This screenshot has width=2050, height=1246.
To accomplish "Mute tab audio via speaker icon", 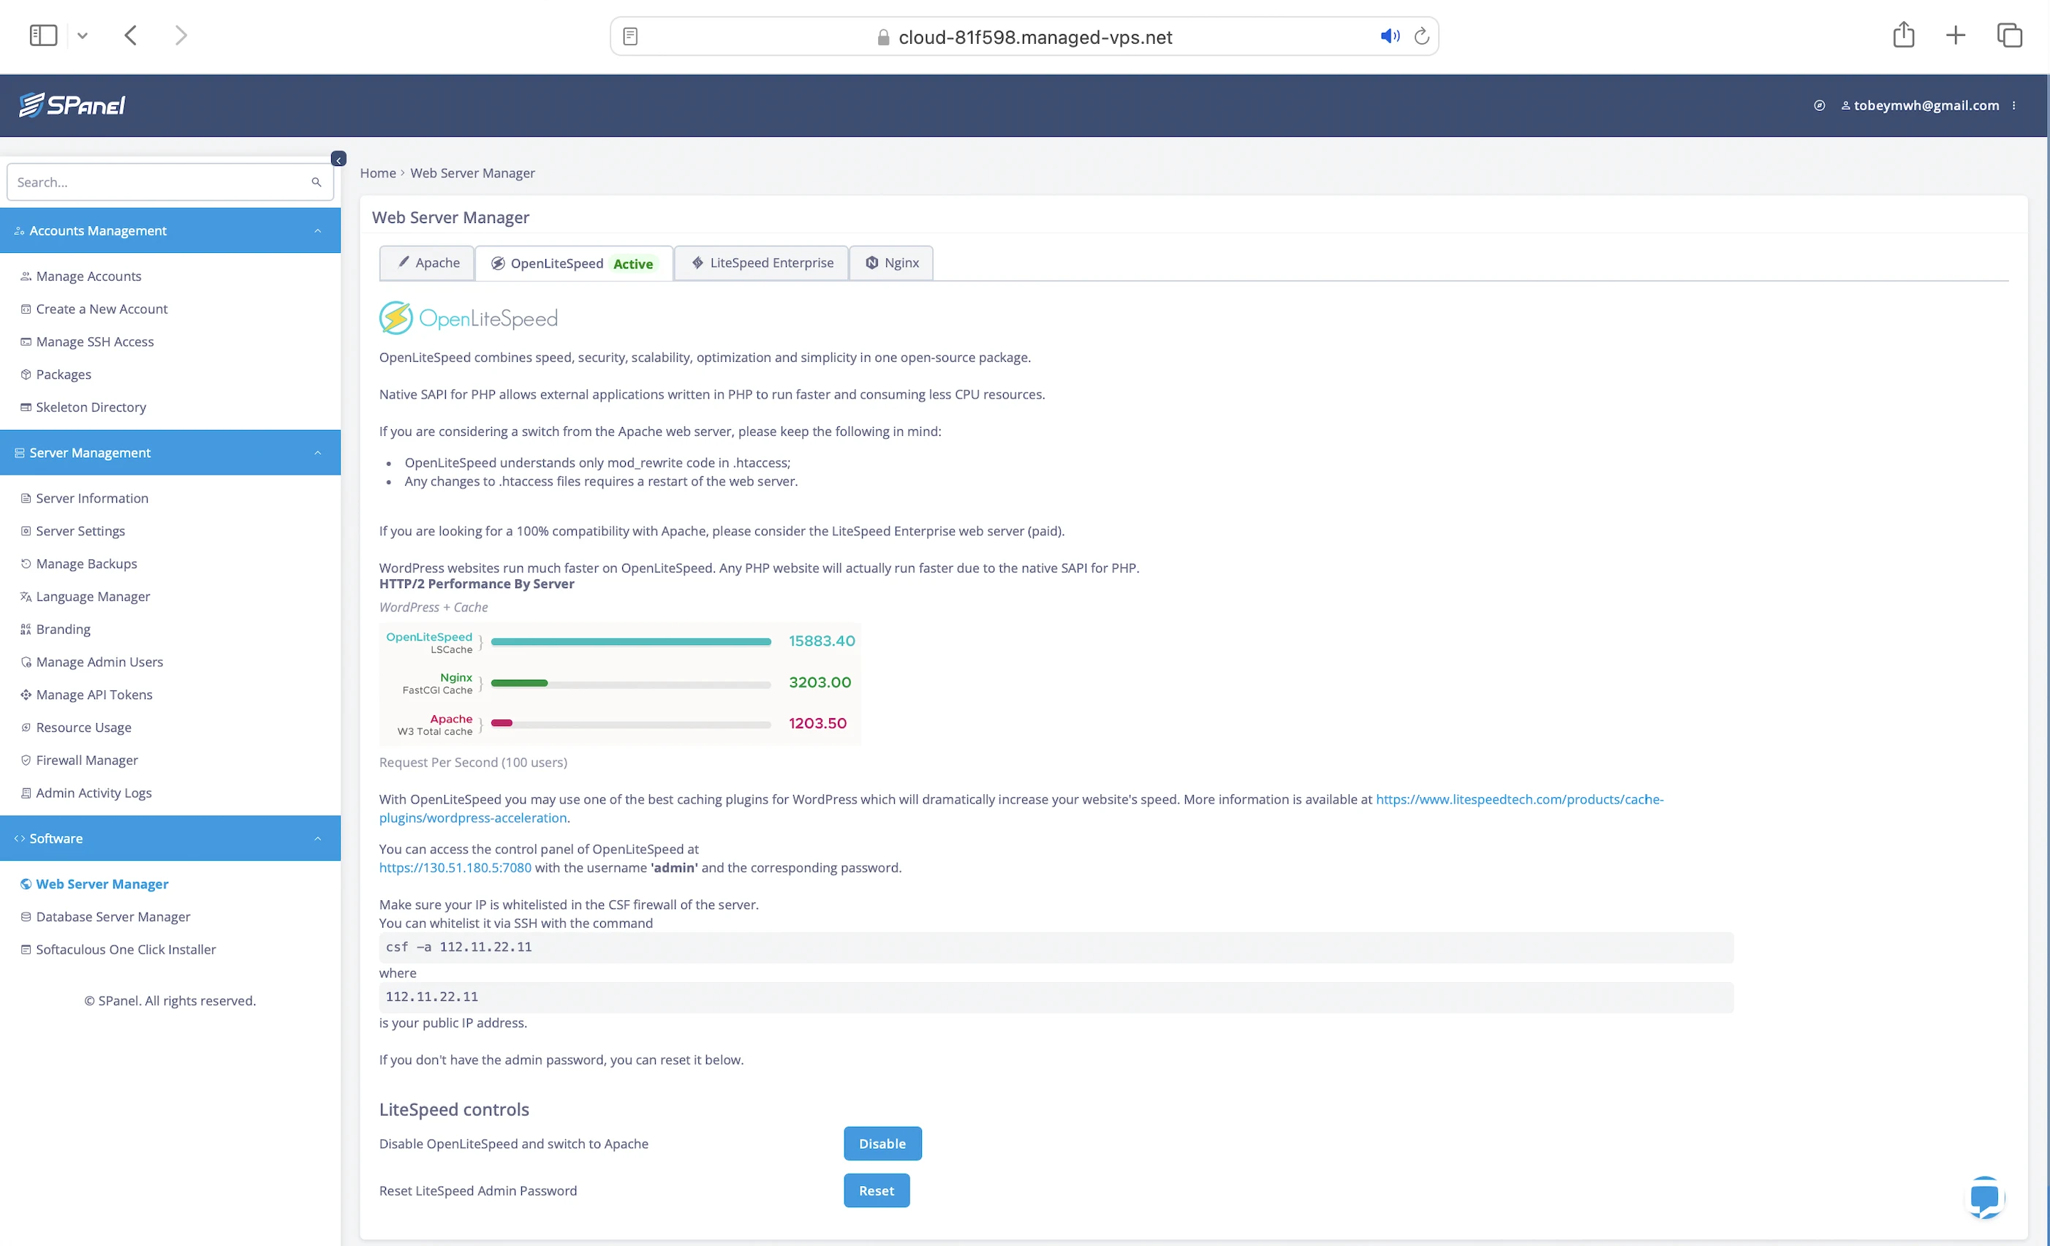I will (x=1389, y=37).
